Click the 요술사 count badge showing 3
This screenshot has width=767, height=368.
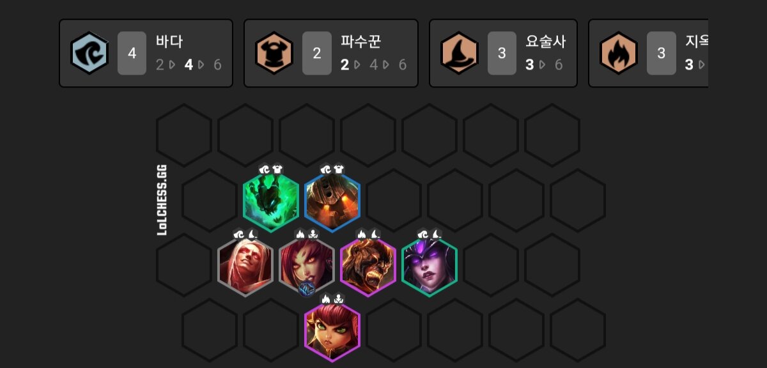coord(502,53)
